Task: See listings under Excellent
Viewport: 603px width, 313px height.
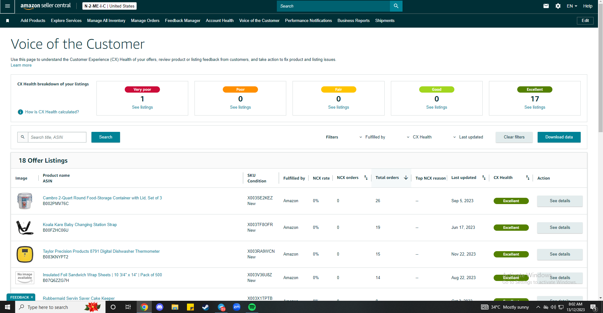Action: pyautogui.click(x=535, y=107)
